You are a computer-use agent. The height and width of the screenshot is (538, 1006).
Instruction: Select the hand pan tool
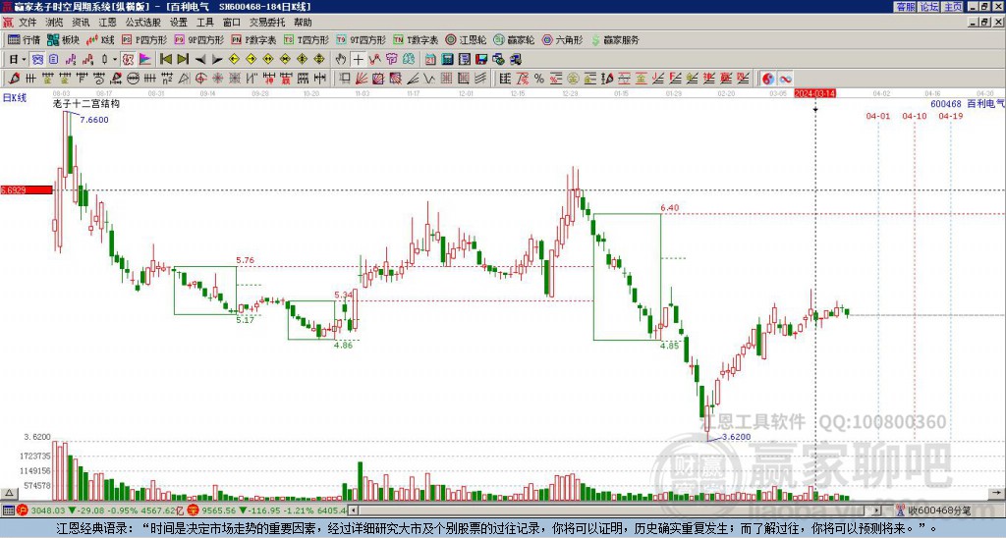[x=341, y=59]
